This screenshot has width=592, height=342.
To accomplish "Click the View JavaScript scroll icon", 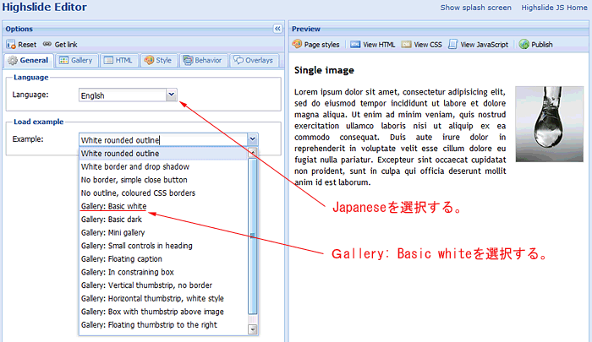I will [x=452, y=45].
